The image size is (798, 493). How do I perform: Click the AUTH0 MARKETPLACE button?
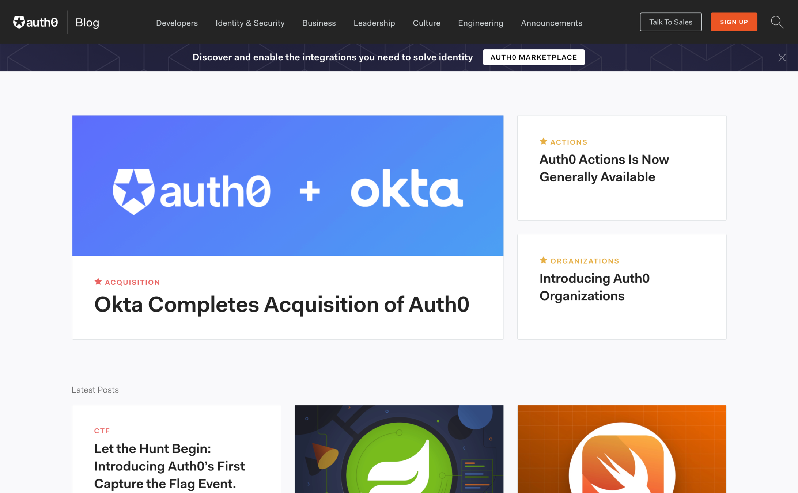[x=533, y=57]
